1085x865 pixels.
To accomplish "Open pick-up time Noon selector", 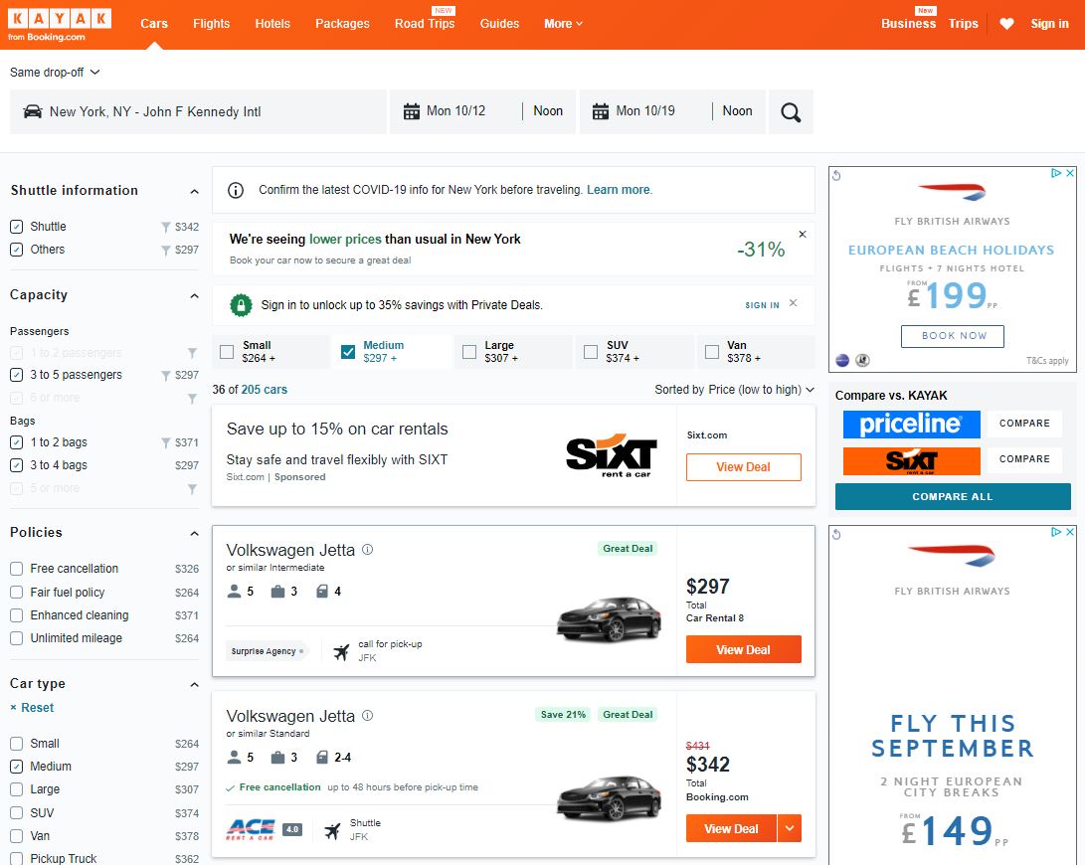I will coord(548,110).
